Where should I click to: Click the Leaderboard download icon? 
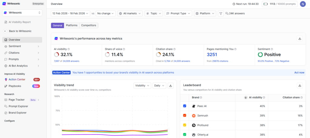tap(300, 86)
